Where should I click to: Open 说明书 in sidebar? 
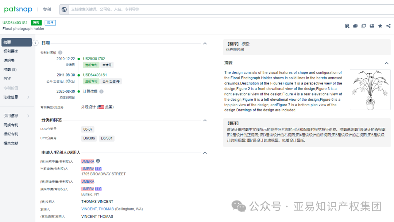pyautogui.click(x=9, y=60)
